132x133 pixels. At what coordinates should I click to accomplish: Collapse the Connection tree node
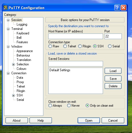(x=8, y=73)
